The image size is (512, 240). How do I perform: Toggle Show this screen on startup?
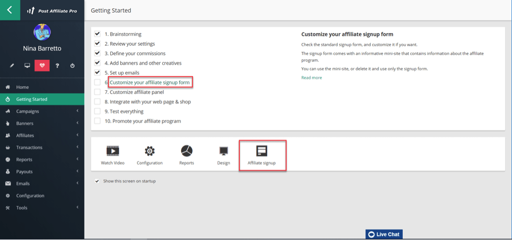97,181
